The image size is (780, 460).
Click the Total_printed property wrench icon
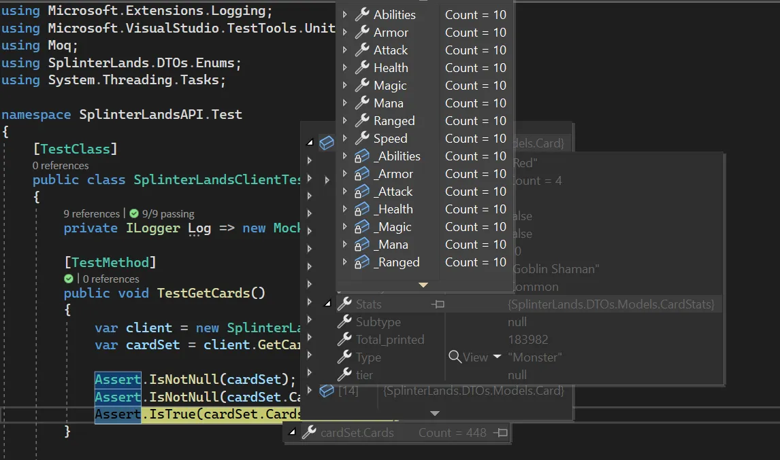pos(344,339)
